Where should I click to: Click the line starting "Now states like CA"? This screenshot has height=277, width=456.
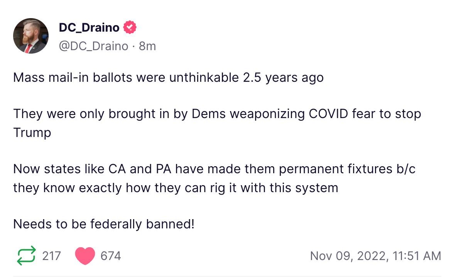coord(214,169)
